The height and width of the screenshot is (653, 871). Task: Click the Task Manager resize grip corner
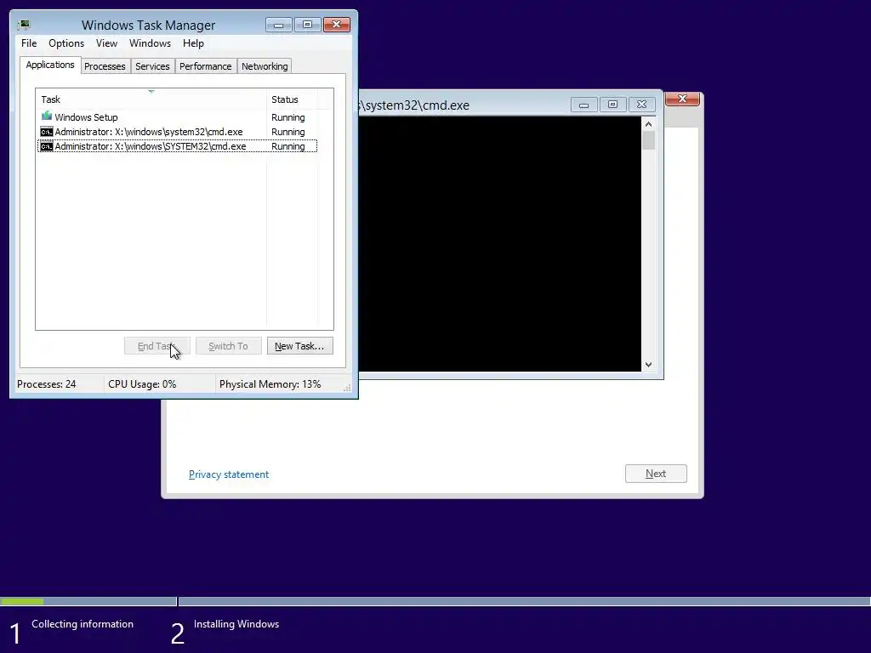[x=347, y=388]
